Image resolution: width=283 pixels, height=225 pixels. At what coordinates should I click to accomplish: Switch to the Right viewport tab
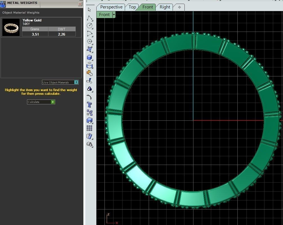(x=165, y=7)
